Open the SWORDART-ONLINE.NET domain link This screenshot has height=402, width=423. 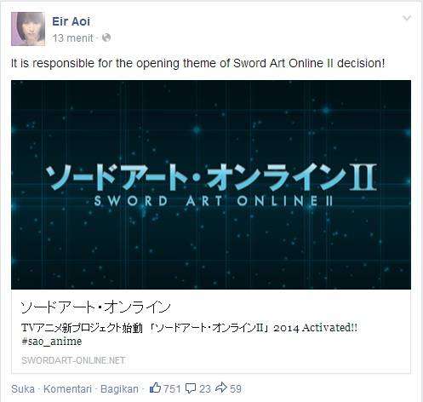click(x=73, y=360)
